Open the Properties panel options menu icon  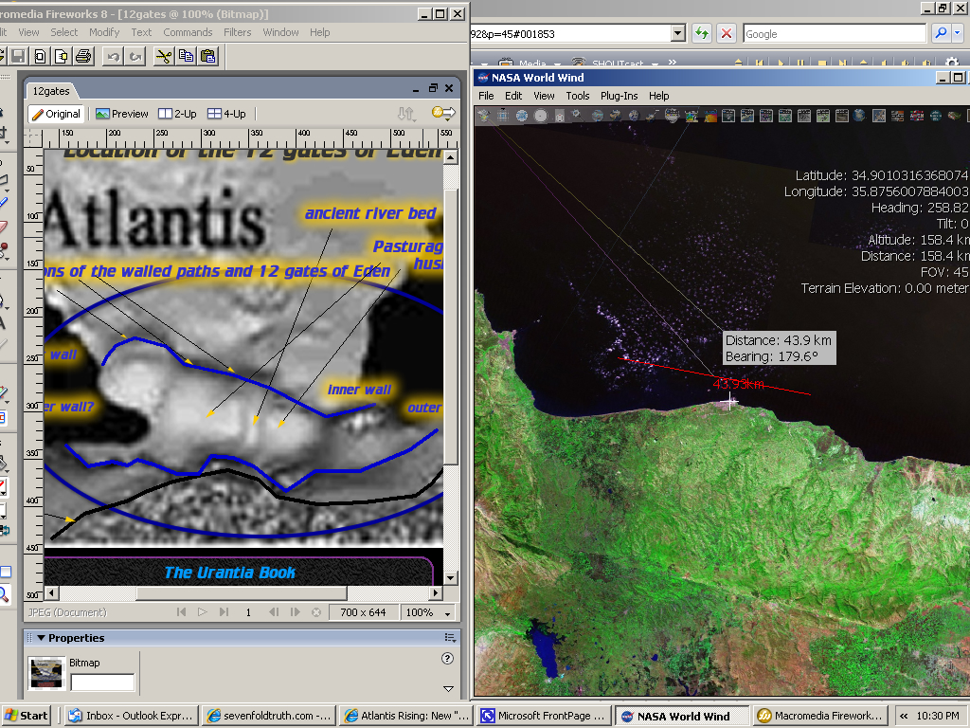click(x=450, y=638)
